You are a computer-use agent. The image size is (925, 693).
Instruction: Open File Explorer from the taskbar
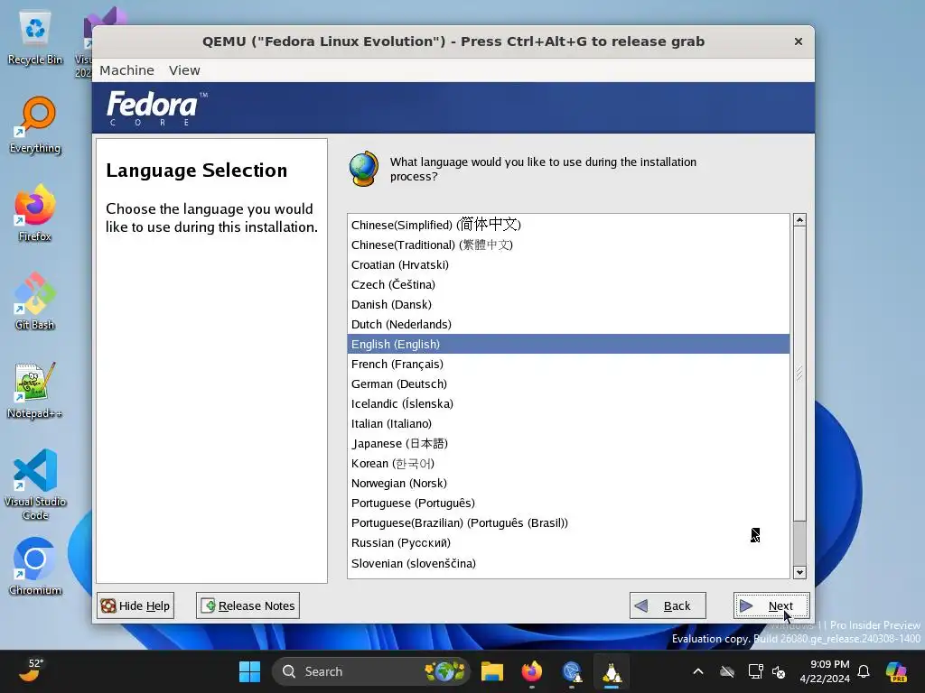pos(492,671)
